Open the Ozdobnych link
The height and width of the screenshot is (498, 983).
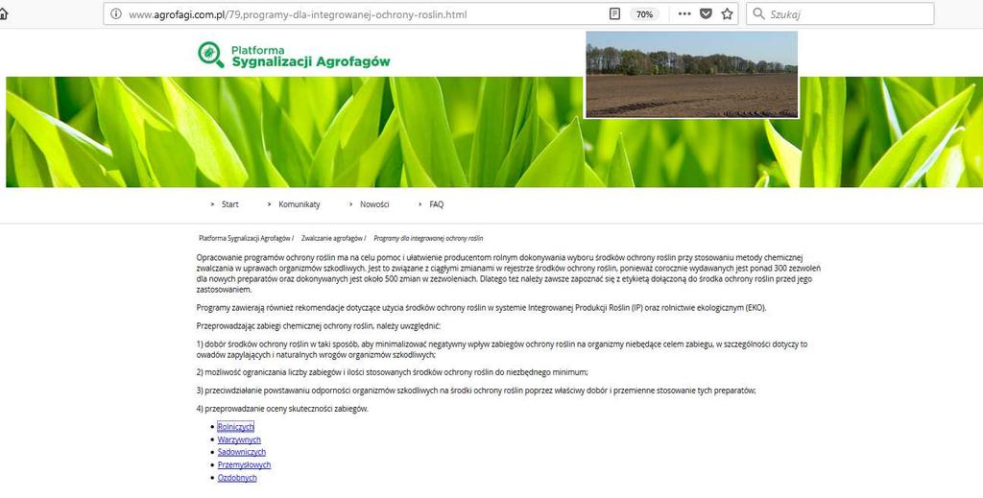[x=237, y=477]
